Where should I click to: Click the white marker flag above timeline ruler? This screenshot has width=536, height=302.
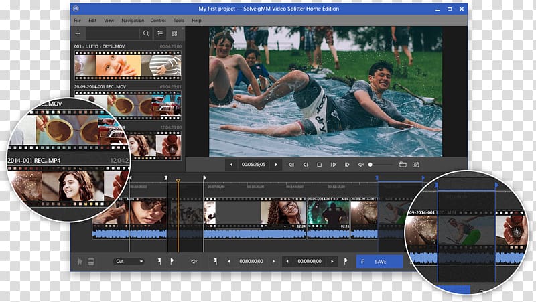204,178
